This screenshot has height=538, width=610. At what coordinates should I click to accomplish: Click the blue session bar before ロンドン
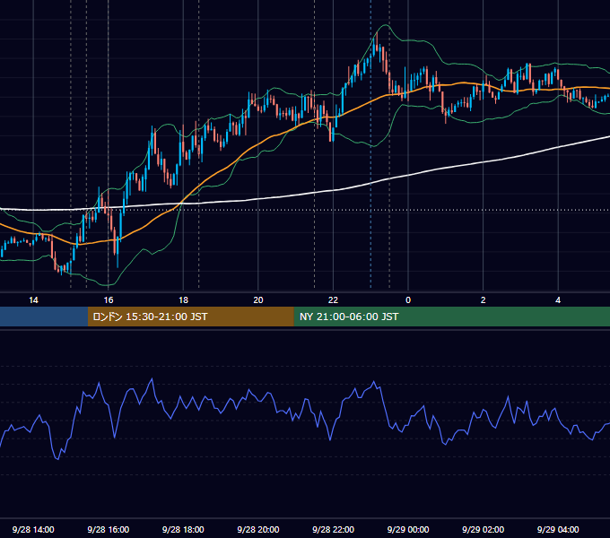44,317
